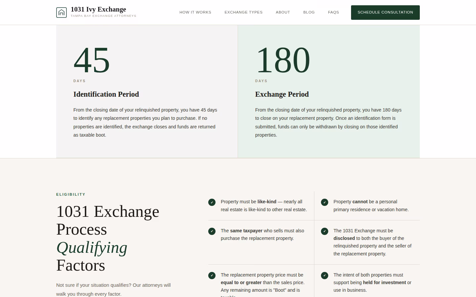Click check icon for personal residence restriction

[x=325, y=202]
